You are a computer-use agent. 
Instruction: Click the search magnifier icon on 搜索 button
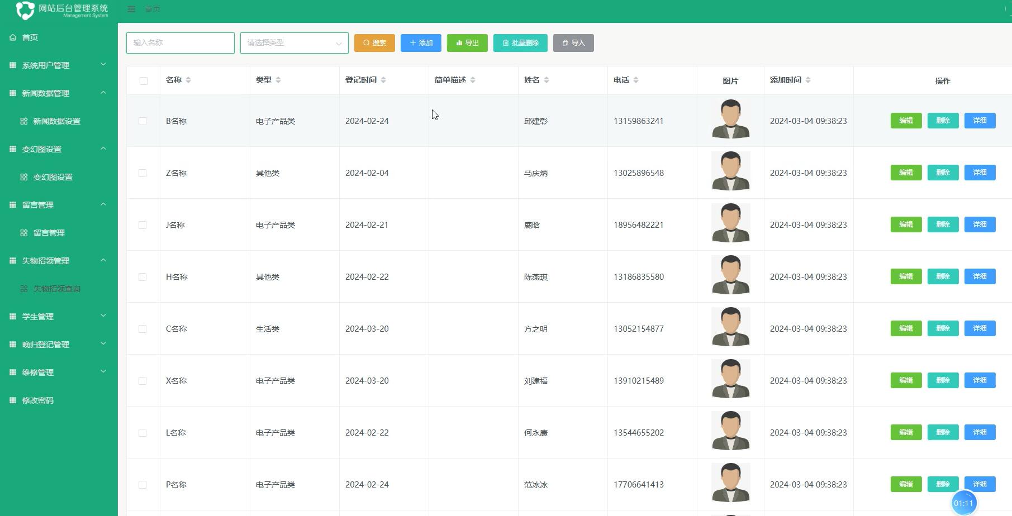tap(366, 42)
